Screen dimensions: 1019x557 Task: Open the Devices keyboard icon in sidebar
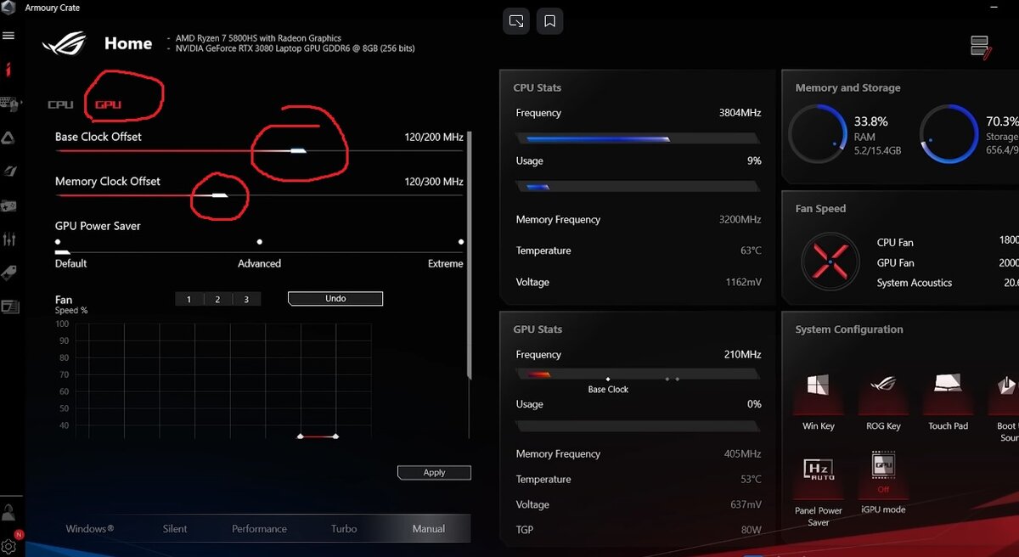coord(11,104)
